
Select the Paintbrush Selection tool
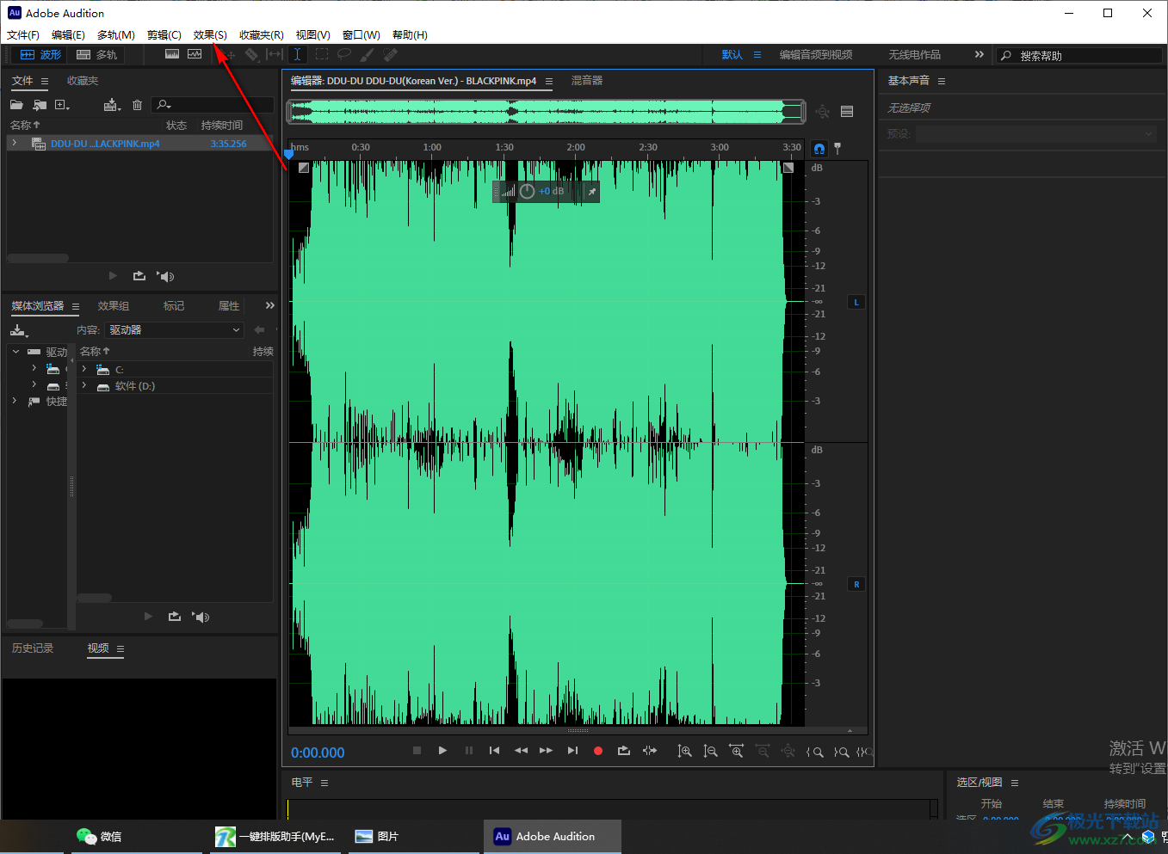tap(368, 54)
